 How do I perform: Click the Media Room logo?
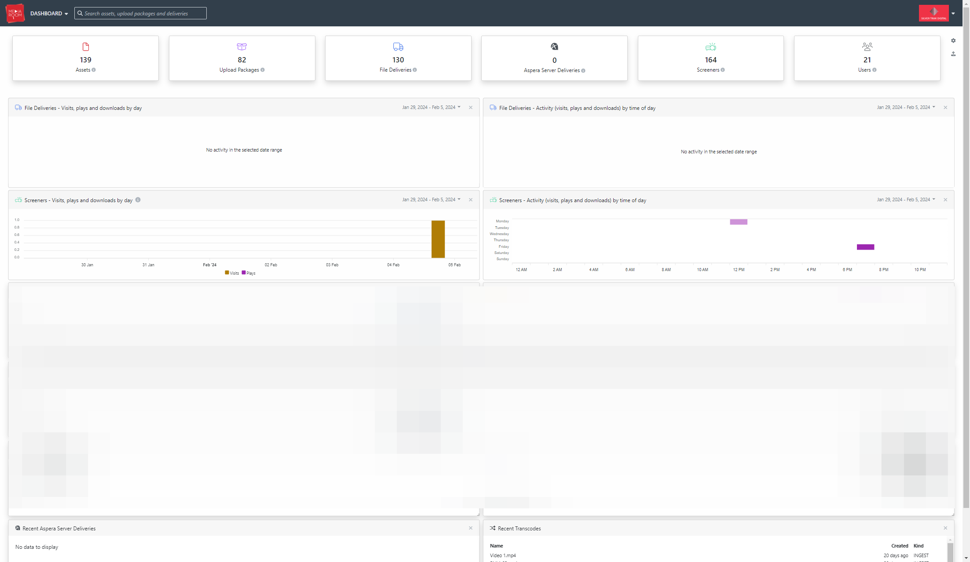coord(15,13)
